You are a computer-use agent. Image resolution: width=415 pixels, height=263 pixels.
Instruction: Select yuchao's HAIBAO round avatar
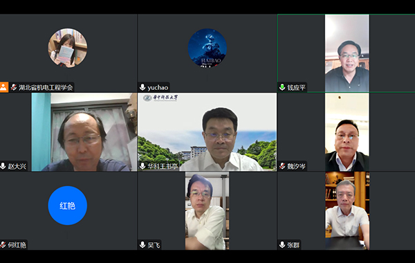207,48
